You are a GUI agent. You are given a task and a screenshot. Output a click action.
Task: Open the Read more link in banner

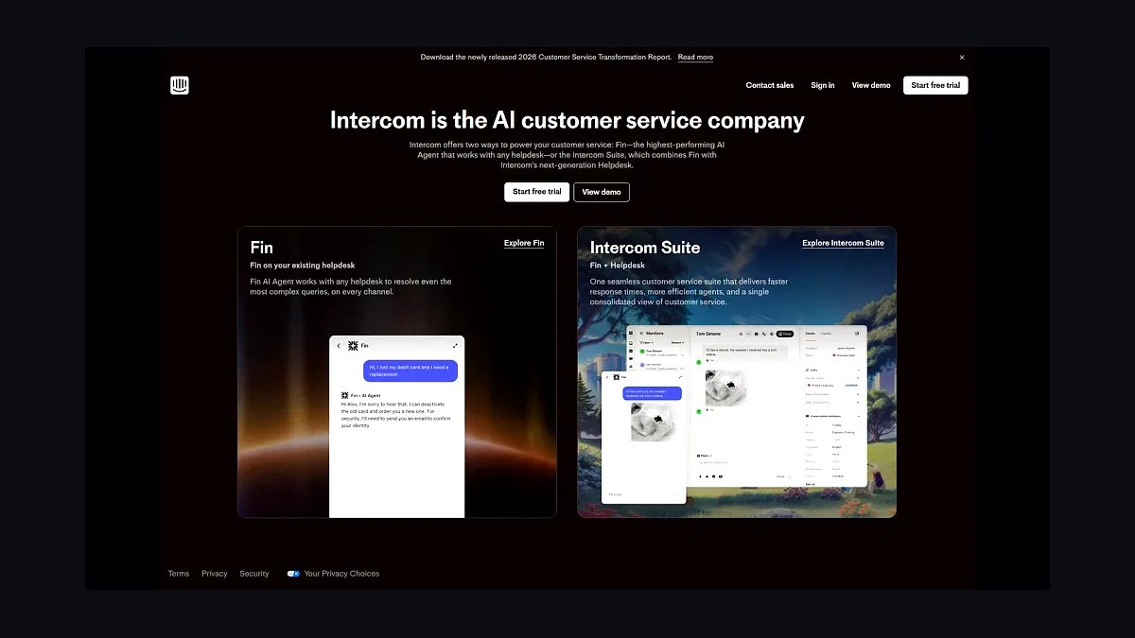coord(695,58)
